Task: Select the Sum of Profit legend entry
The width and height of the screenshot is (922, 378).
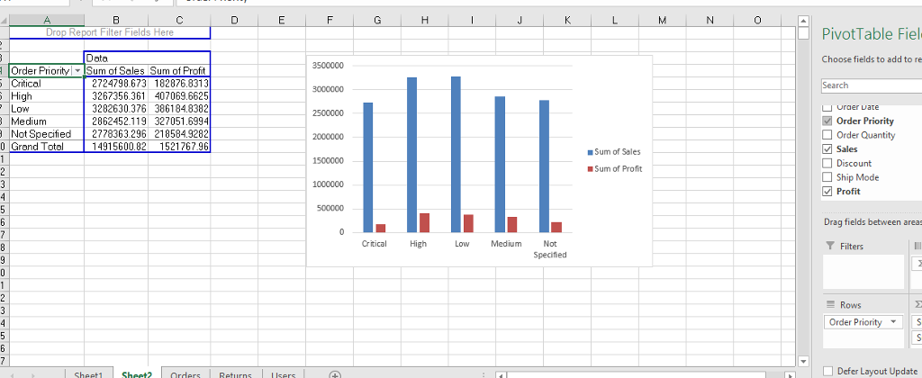Action: pyautogui.click(x=614, y=168)
